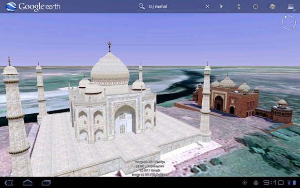The width and height of the screenshot is (300, 188).
Task: Click the Google Earth logo
Action: (x=33, y=6)
